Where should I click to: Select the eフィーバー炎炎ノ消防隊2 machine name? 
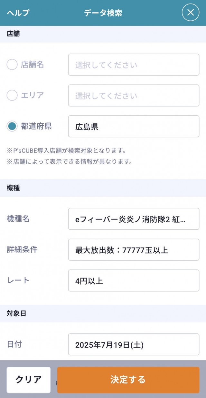(x=134, y=219)
